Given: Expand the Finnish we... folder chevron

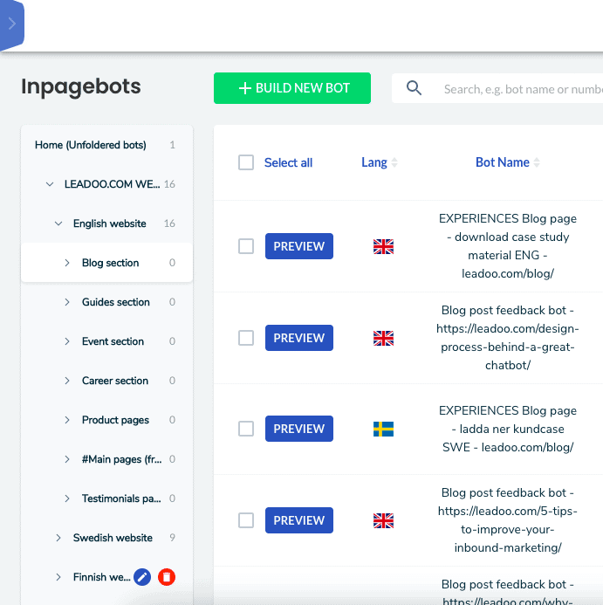Looking at the screenshot, I should (x=58, y=577).
